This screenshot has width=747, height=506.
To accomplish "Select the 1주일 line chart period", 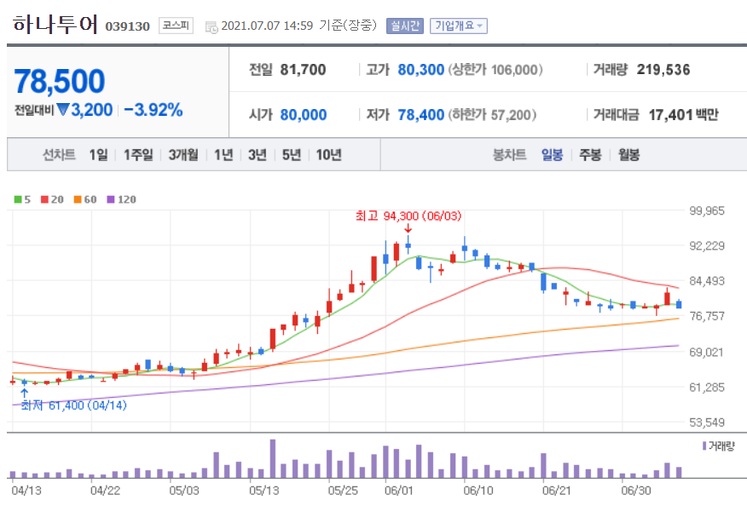I will [138, 155].
